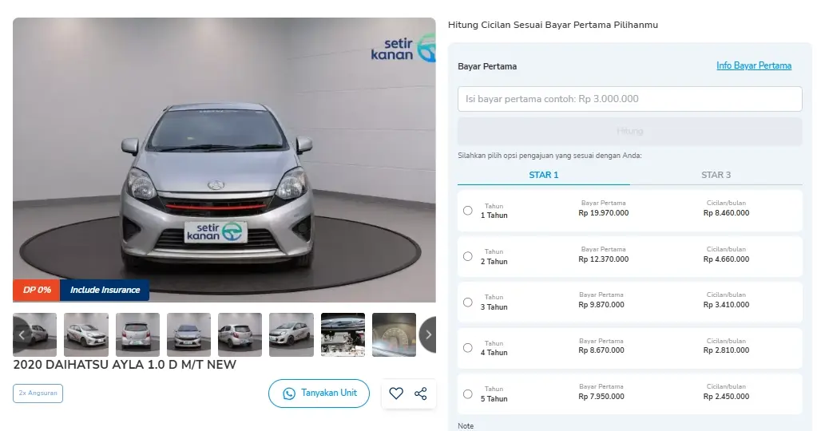Select third thumbnail showing rear of car
The width and height of the screenshot is (817, 431).
pyautogui.click(x=137, y=334)
